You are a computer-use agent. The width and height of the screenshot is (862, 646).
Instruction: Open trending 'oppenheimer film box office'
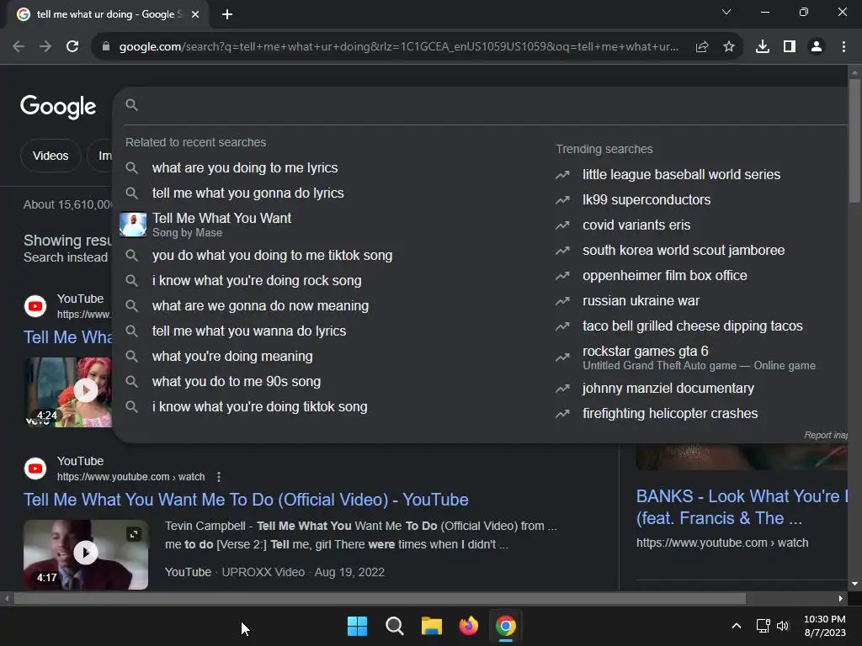coord(665,276)
